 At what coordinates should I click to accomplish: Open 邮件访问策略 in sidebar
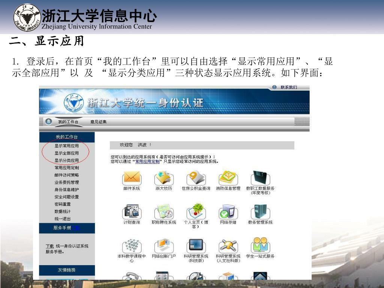[67, 175]
